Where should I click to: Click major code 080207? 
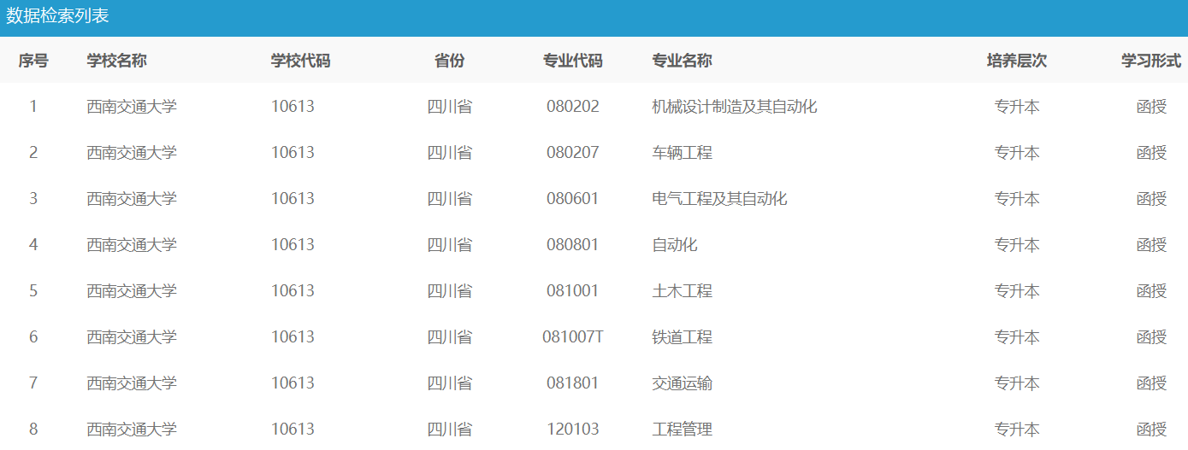point(573,153)
